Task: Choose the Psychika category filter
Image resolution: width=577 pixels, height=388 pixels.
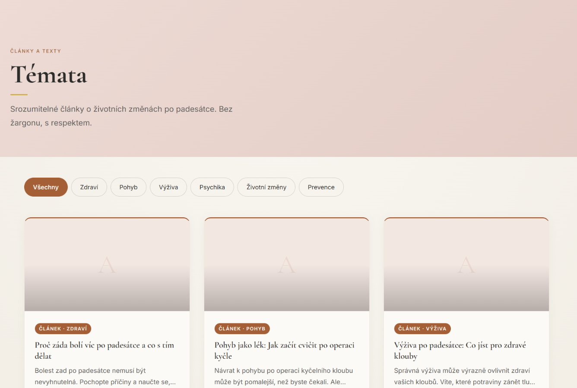Action: 212,187
